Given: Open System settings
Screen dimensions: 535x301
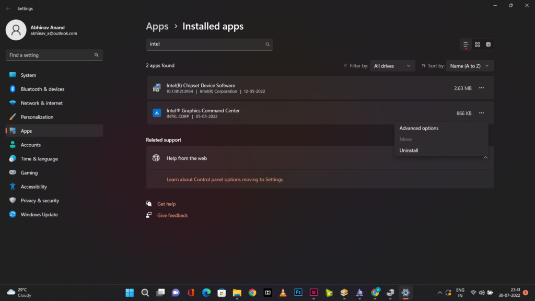Looking at the screenshot, I should point(54,75).
